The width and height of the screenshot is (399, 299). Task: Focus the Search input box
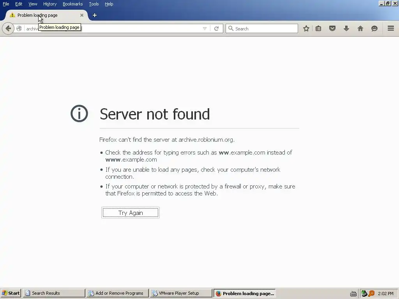point(262,28)
